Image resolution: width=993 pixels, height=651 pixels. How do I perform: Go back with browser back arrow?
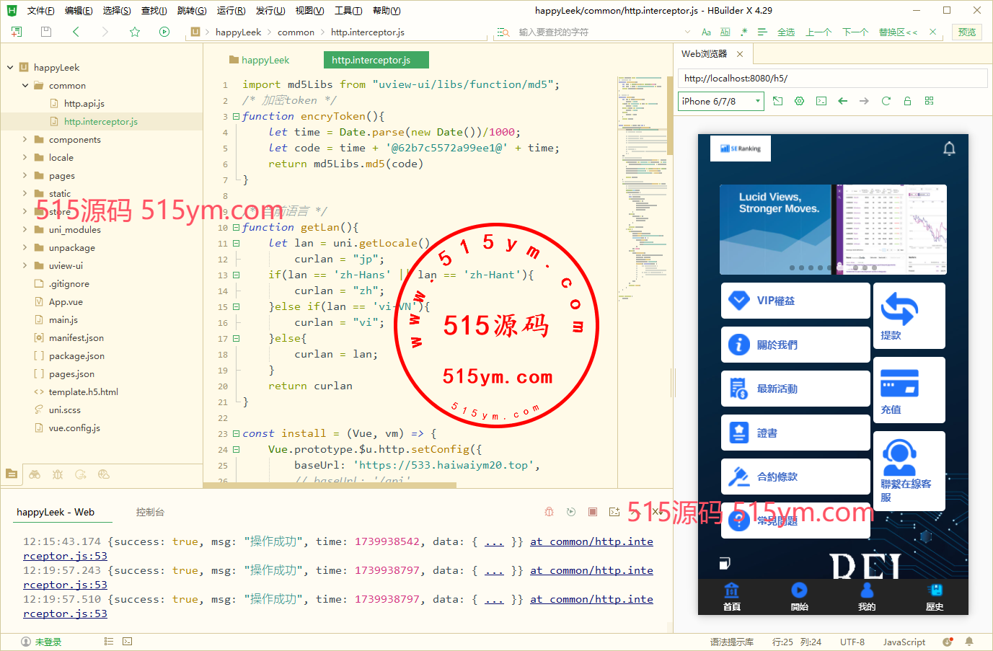click(842, 101)
